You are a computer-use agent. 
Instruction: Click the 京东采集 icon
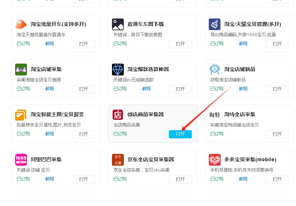[x=118, y=160]
